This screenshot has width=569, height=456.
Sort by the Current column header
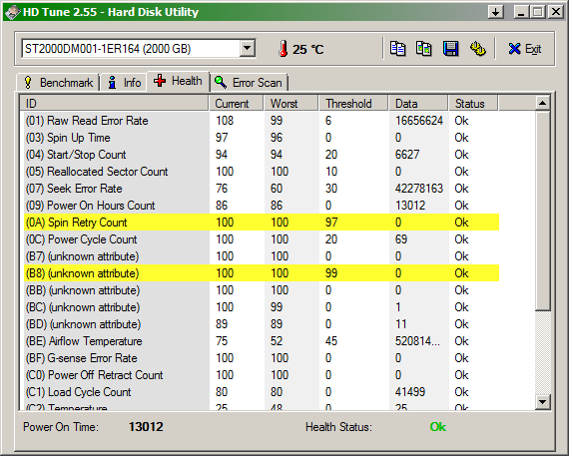click(x=237, y=104)
